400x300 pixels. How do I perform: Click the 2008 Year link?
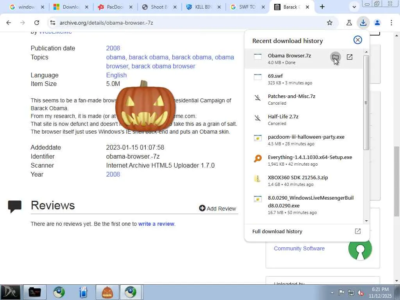(113, 174)
